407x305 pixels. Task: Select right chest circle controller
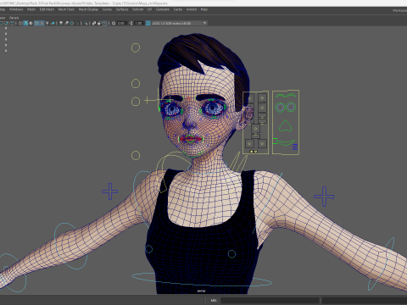tap(231, 254)
